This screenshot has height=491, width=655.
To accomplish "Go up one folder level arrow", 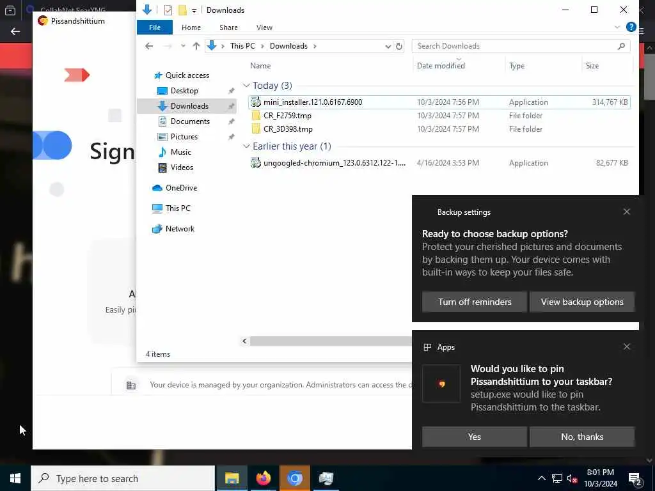I will (196, 46).
